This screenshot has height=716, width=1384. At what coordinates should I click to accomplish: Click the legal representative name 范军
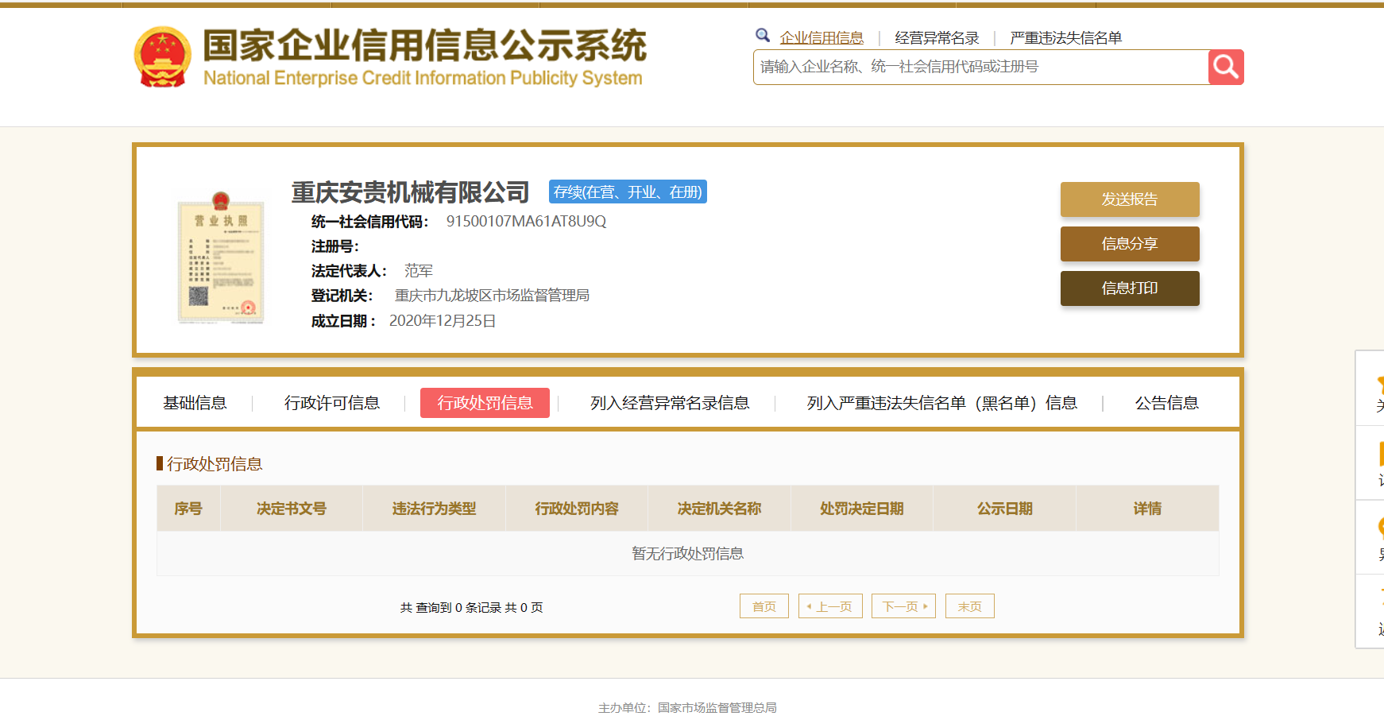pos(419,271)
